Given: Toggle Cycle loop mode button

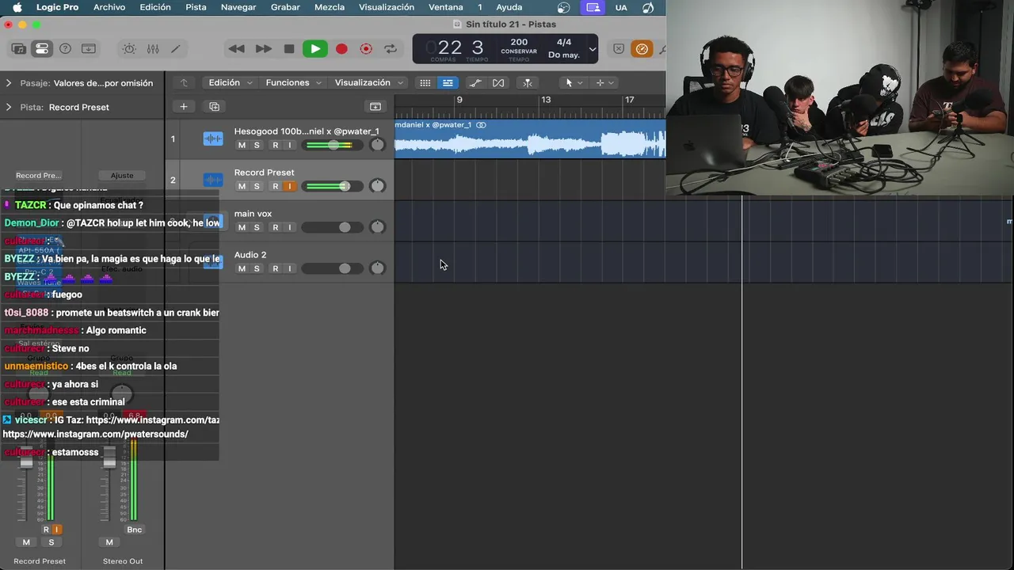Looking at the screenshot, I should 391,49.
